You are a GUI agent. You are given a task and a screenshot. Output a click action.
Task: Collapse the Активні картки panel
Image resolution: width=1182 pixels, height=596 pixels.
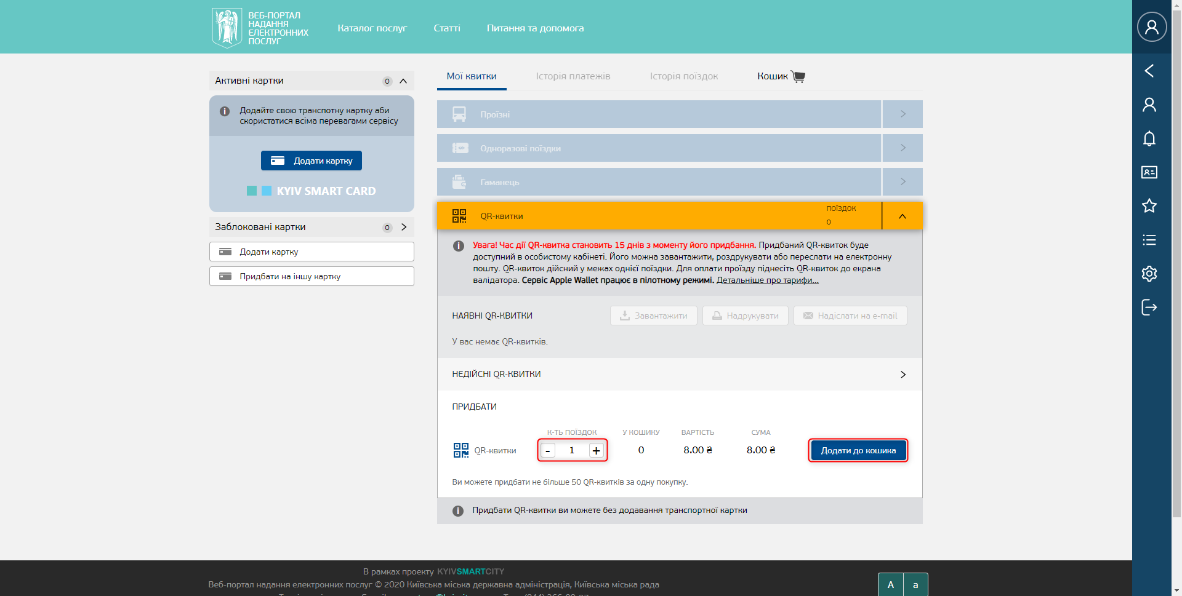[403, 81]
